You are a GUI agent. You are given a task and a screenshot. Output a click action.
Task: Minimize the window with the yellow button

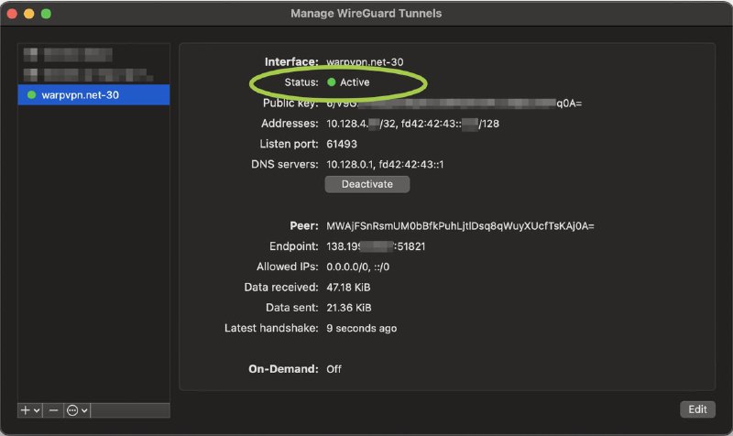coord(29,14)
